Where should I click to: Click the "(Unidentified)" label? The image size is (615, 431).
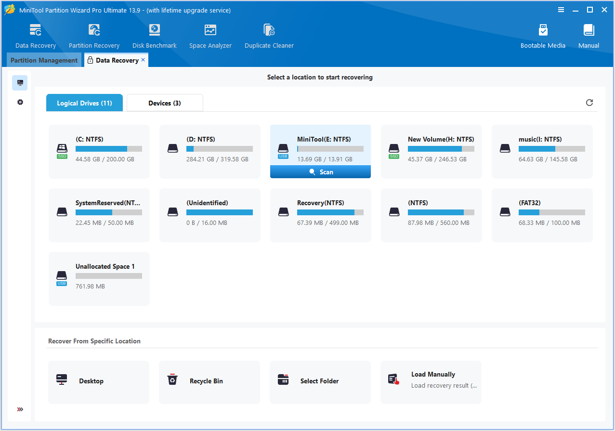pyautogui.click(x=207, y=203)
